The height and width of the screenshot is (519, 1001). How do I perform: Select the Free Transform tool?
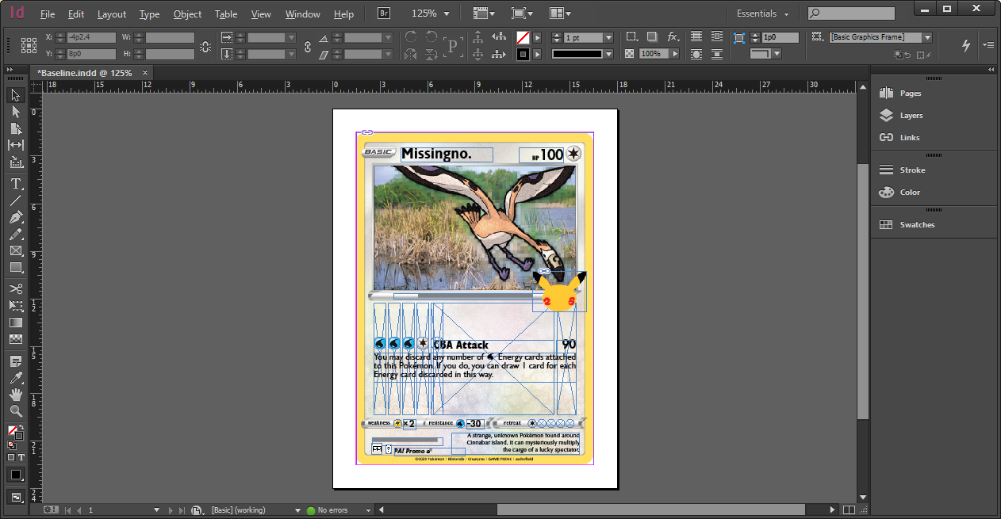click(x=16, y=306)
